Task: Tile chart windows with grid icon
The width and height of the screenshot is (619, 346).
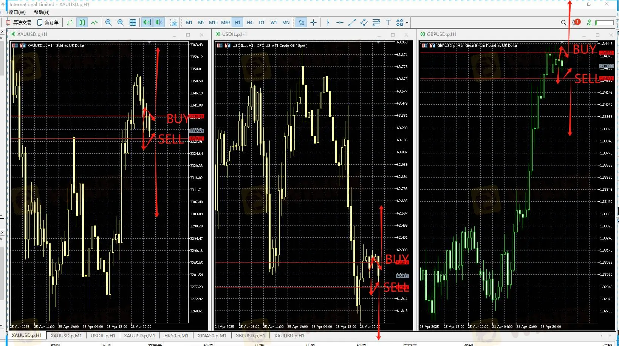Action: [133, 23]
